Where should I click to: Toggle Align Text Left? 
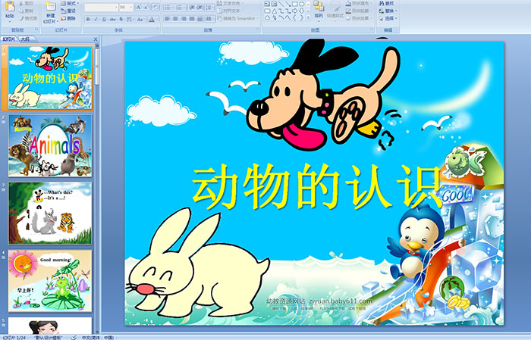(168, 19)
